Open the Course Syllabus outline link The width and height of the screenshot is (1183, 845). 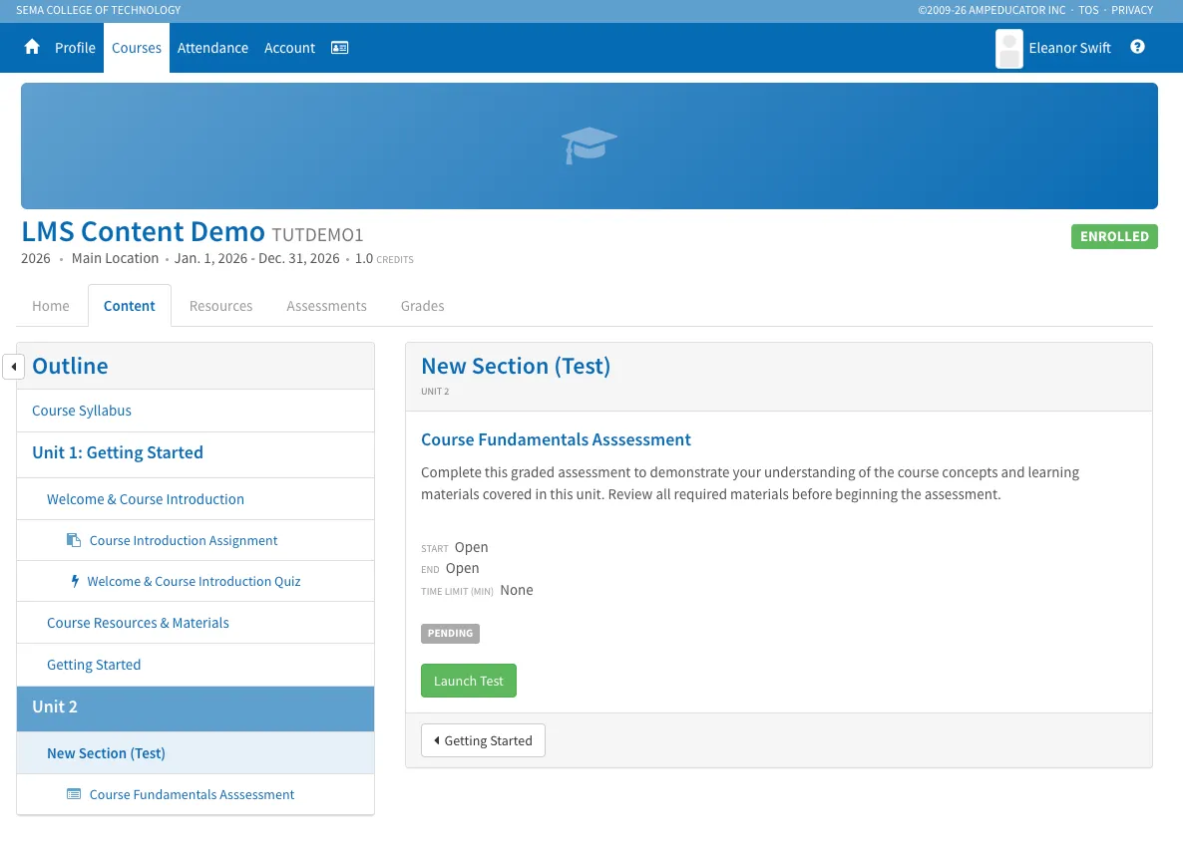coord(82,411)
